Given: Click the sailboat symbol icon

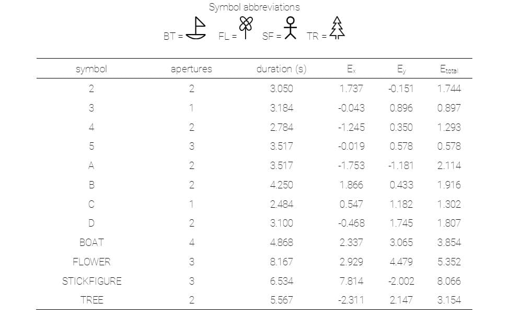Looking at the screenshot, I should (x=196, y=28).
